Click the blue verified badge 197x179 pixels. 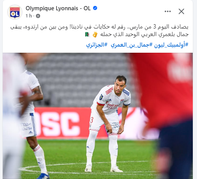pyautogui.click(x=95, y=8)
